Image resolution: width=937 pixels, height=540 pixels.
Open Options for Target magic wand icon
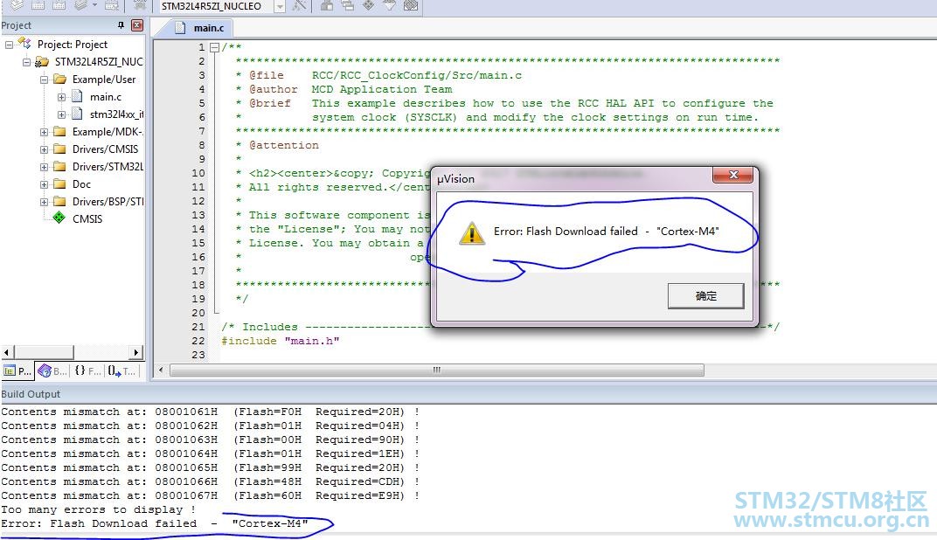point(299,5)
